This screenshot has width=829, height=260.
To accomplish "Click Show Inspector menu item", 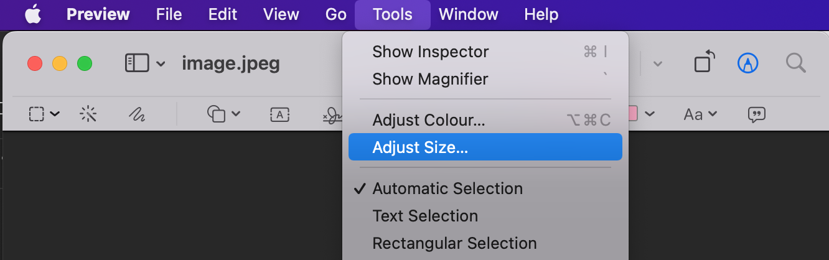I will pyautogui.click(x=431, y=52).
